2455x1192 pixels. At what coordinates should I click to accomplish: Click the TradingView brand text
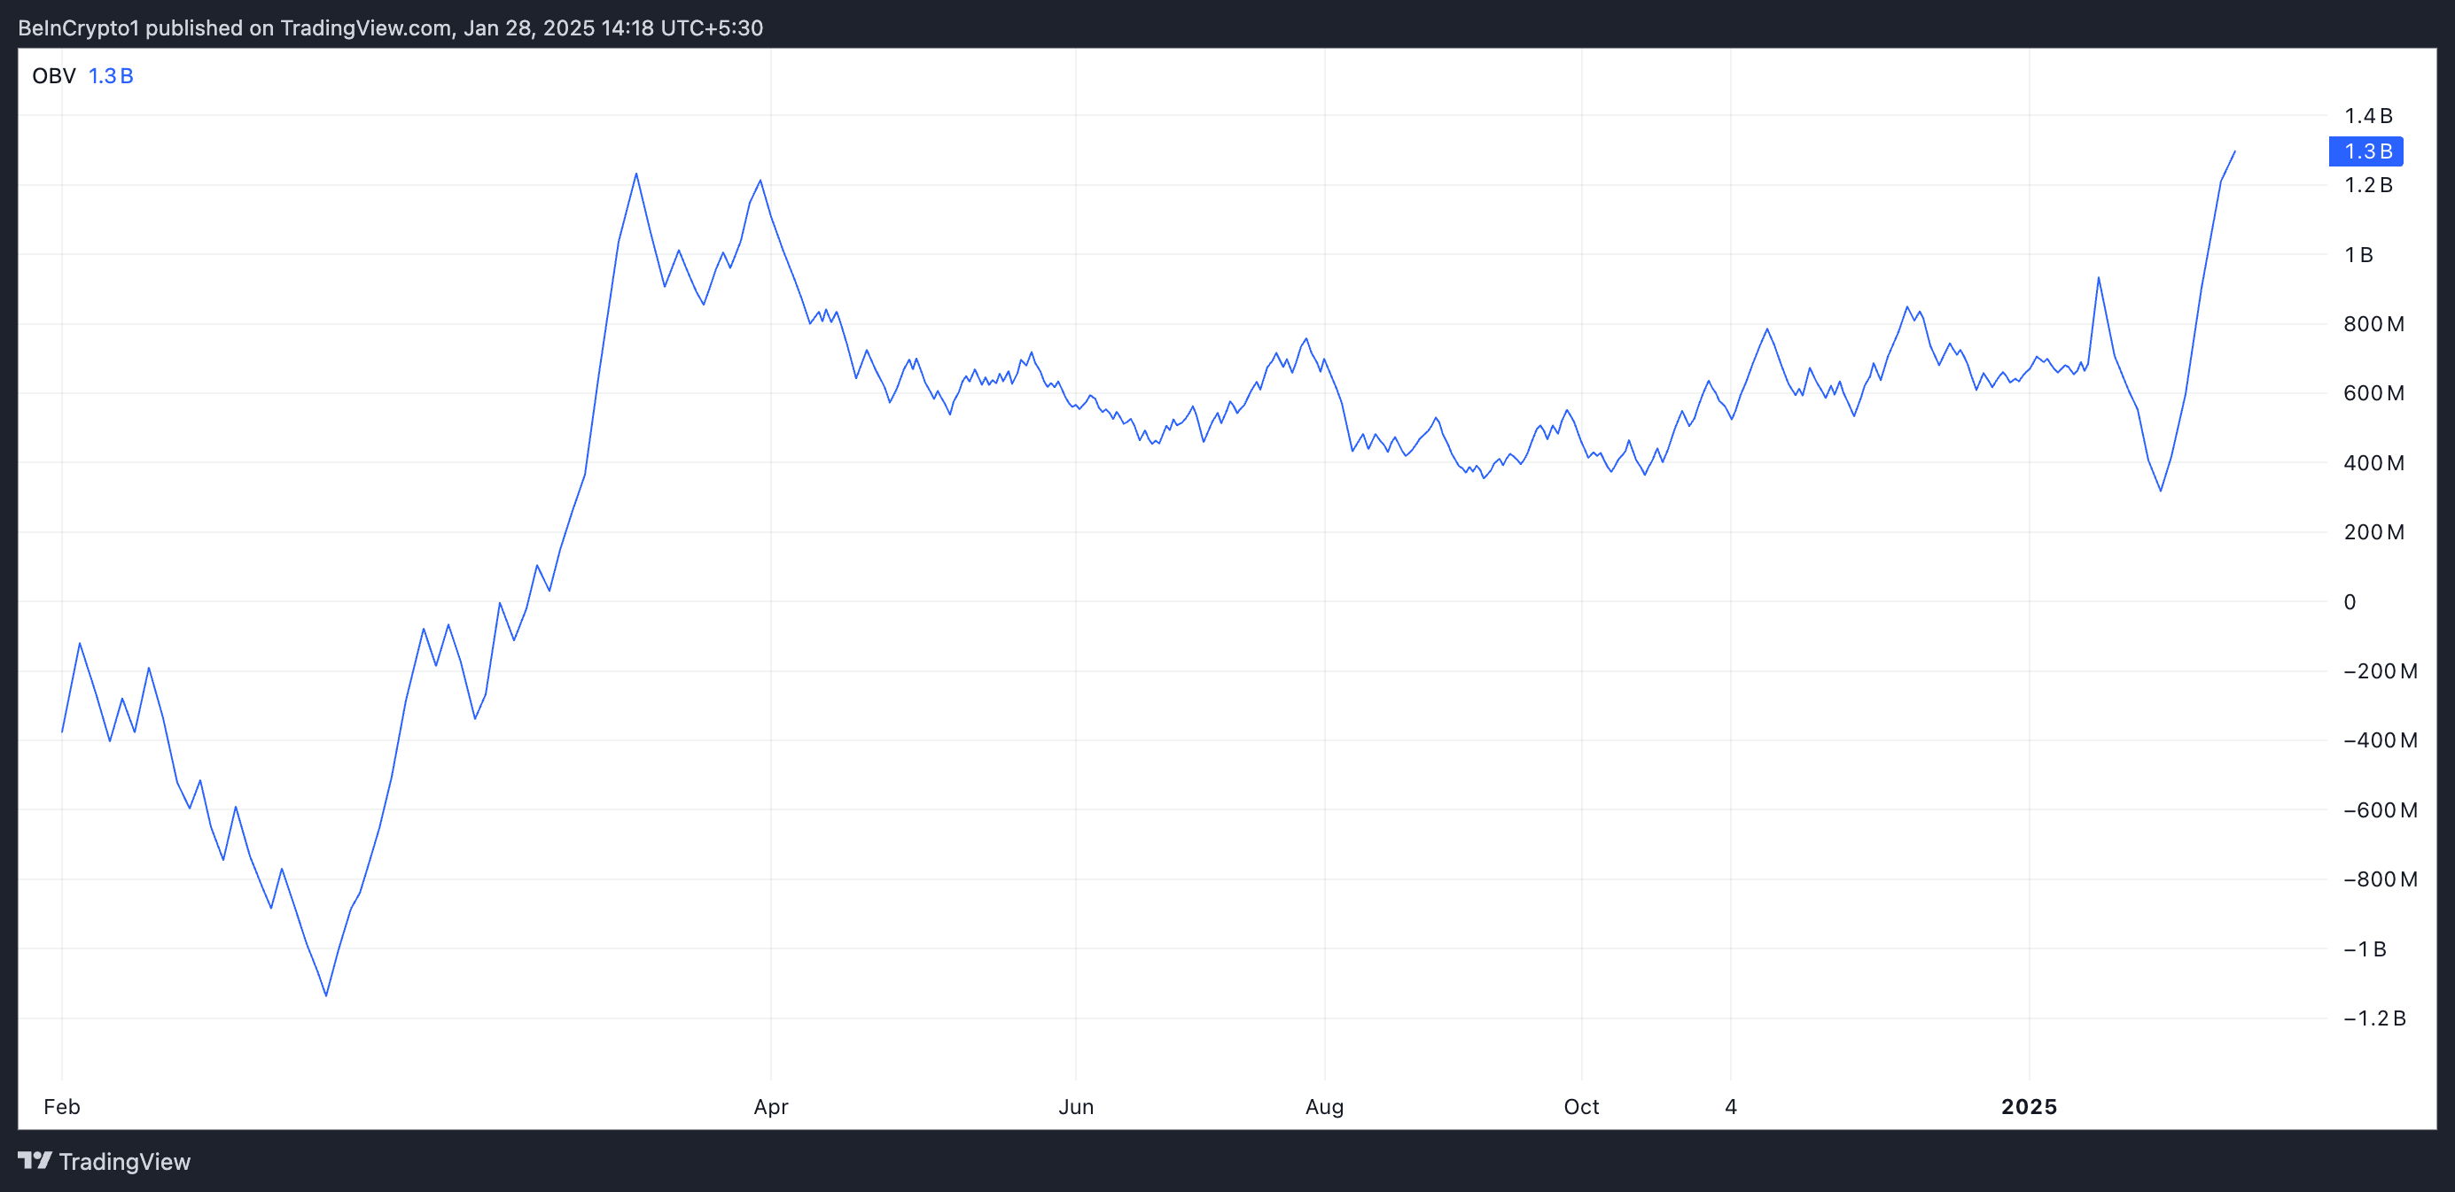click(x=124, y=1162)
